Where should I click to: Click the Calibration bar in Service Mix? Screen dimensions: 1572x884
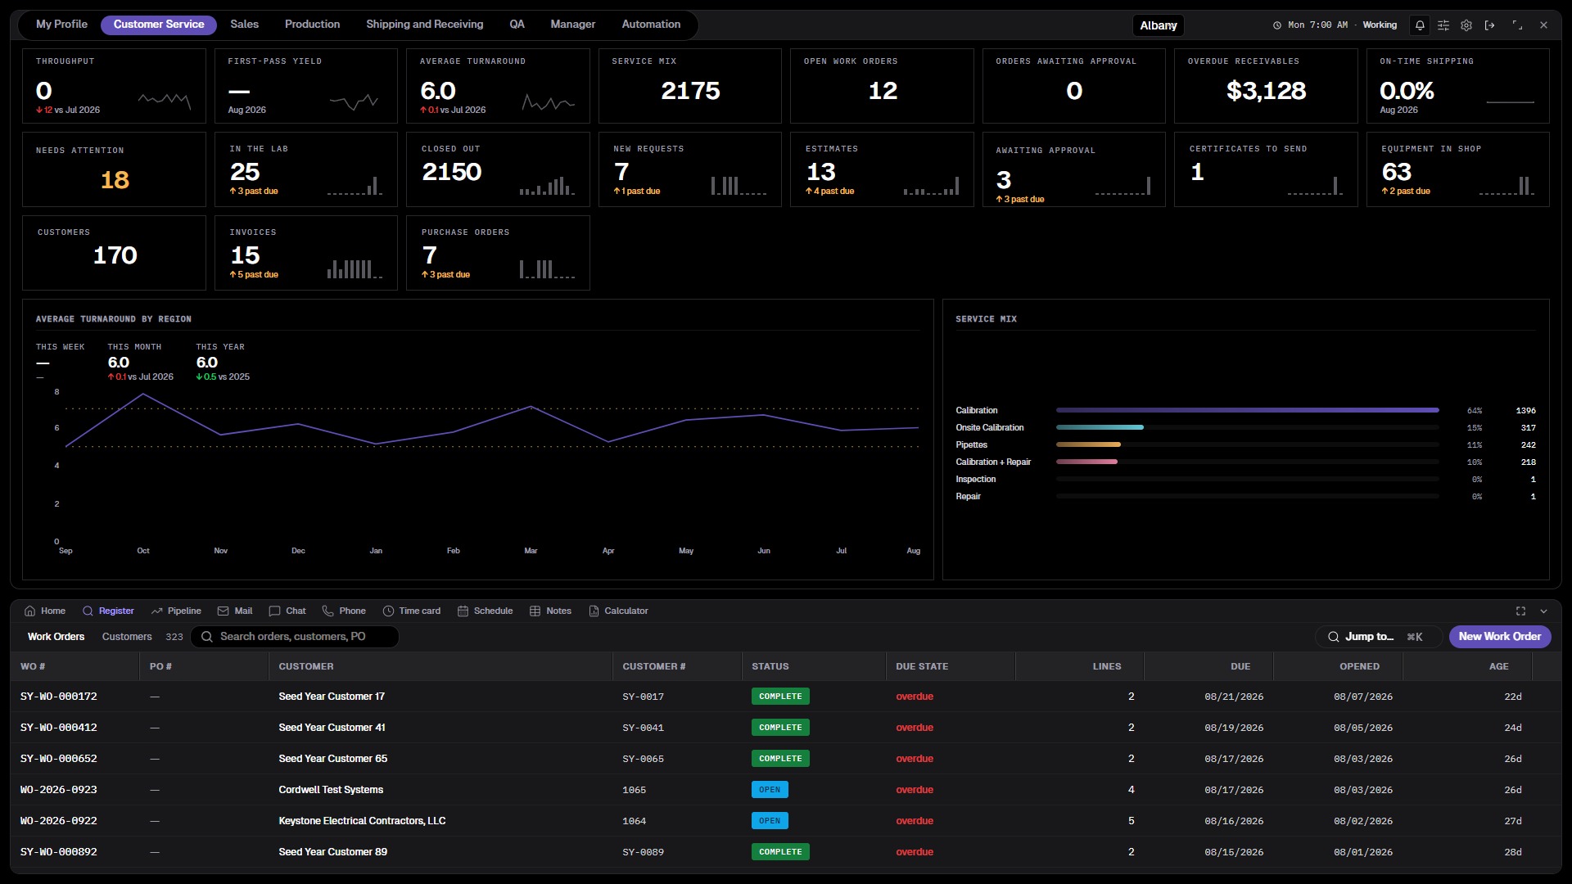(1247, 410)
